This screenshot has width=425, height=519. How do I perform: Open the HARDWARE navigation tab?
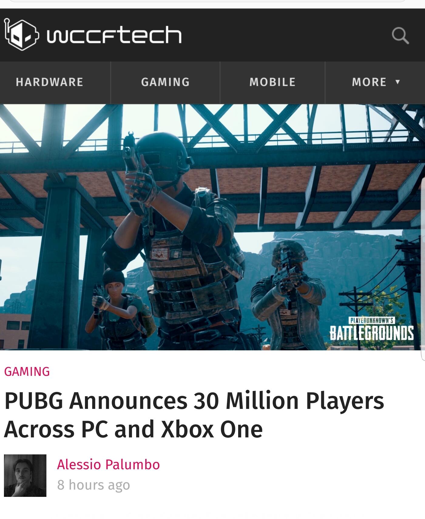(x=49, y=82)
